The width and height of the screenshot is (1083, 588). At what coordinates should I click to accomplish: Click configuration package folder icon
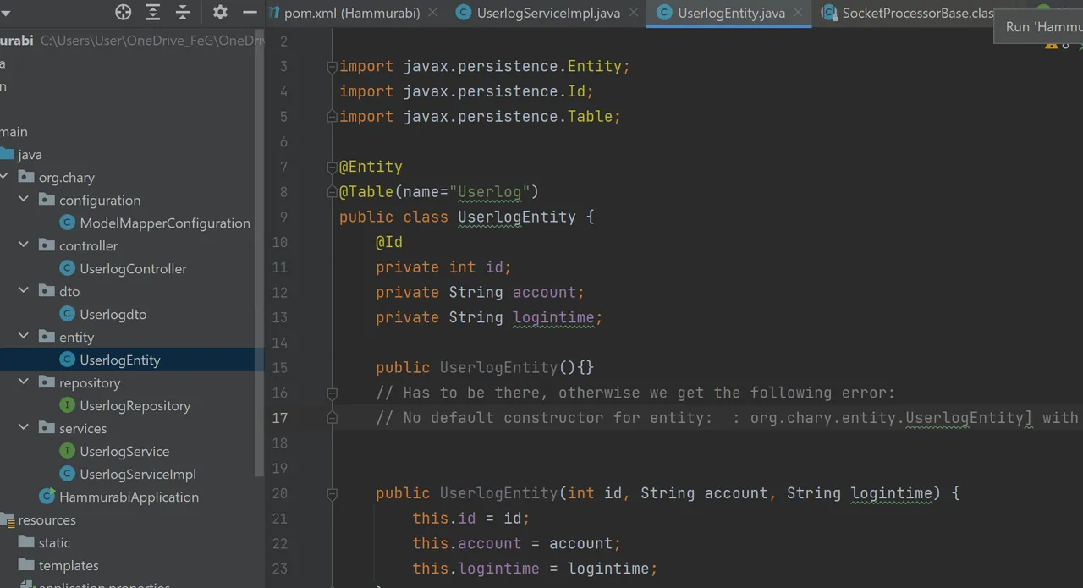point(47,200)
